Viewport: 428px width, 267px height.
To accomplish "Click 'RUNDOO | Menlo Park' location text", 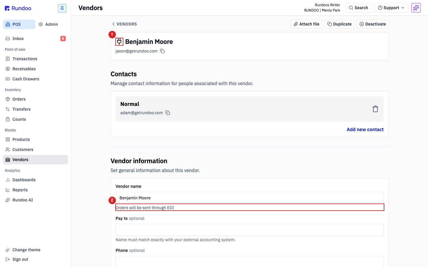I will [322, 10].
